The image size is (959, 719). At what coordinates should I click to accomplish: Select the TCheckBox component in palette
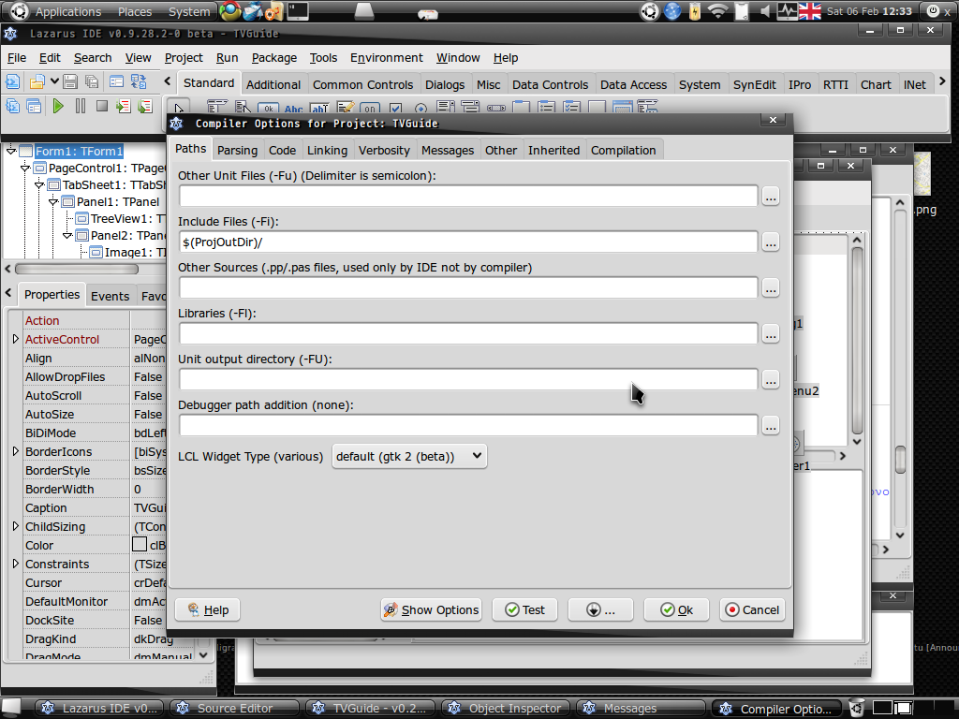pyautogui.click(x=395, y=109)
